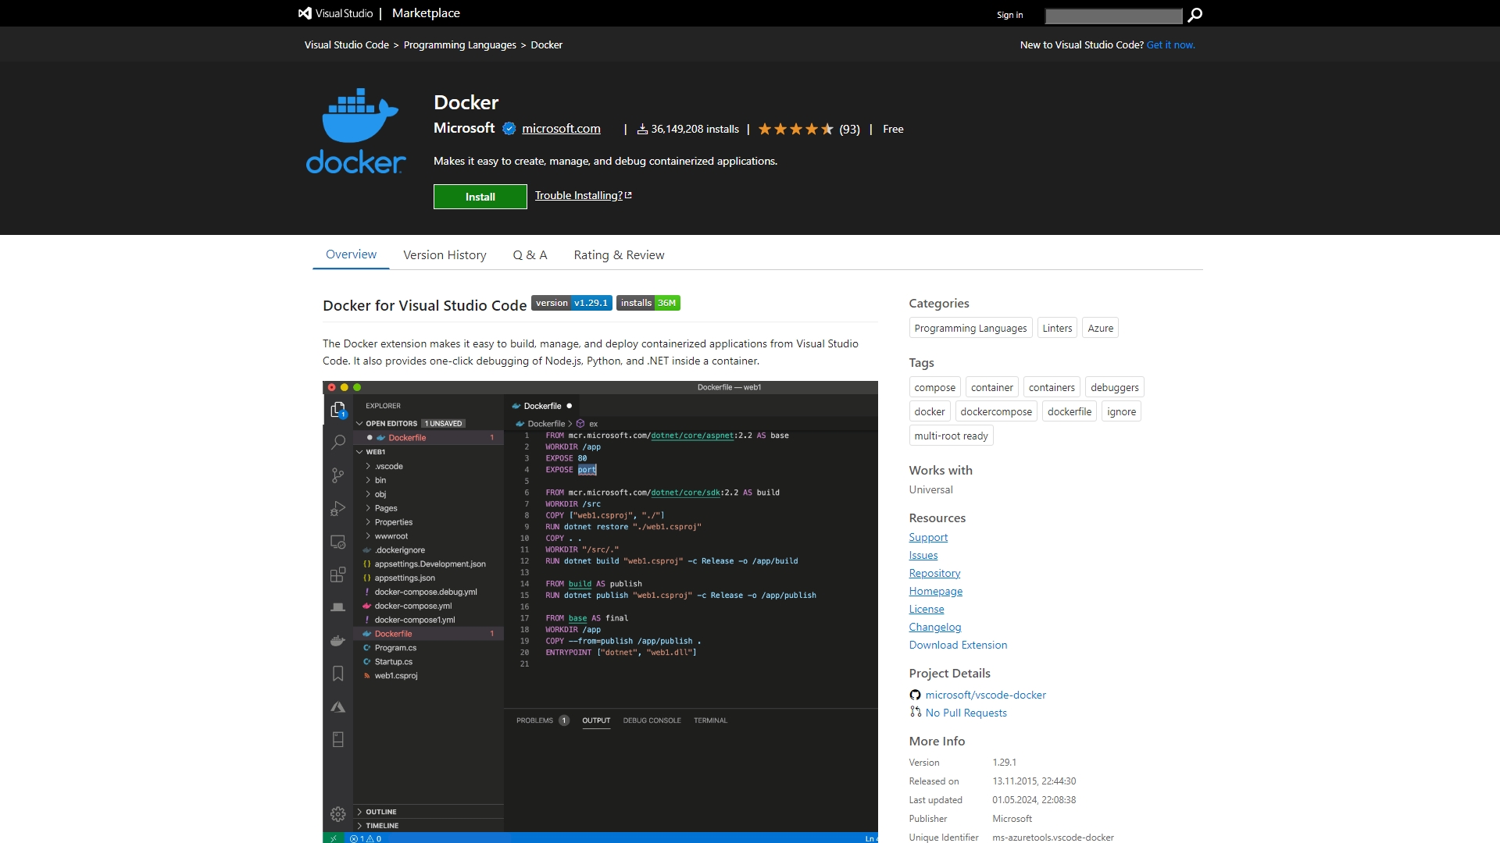Screen dimensions: 1500x843
Task: Open the Changelog resource link
Action: click(x=935, y=627)
